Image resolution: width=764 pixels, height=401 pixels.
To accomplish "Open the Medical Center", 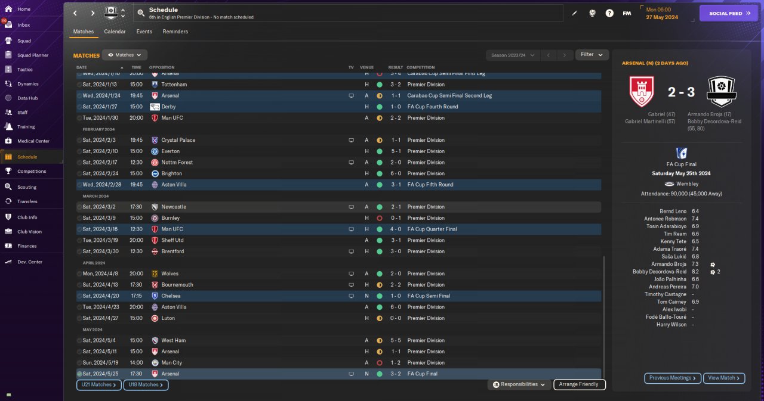I will point(33,141).
